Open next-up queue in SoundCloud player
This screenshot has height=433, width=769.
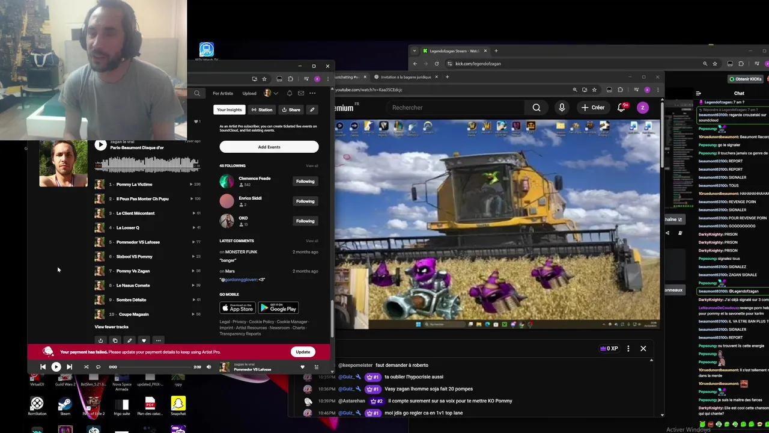(316, 367)
